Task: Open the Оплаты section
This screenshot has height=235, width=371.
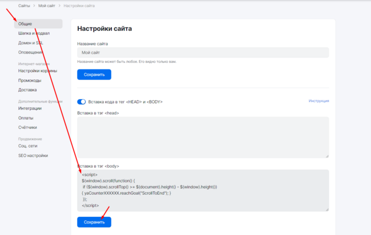Action: pos(26,117)
